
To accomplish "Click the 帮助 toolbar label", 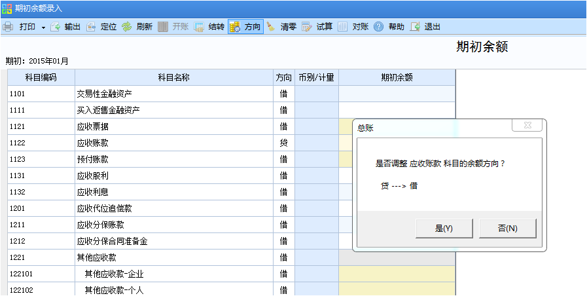I will [x=397, y=27].
